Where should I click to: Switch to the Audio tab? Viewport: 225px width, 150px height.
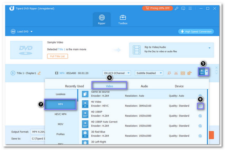point(144,86)
